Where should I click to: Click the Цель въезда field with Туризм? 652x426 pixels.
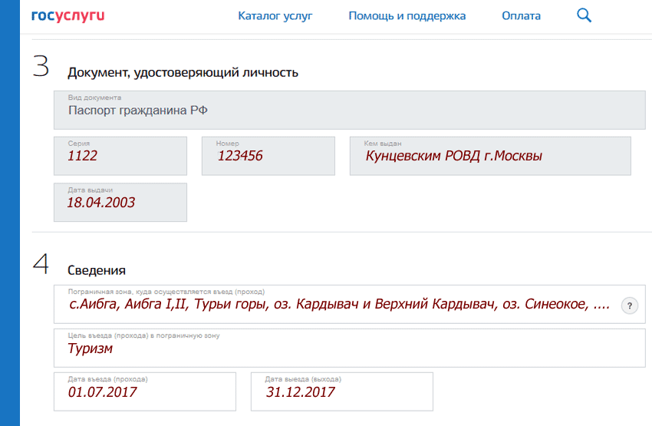(349, 348)
